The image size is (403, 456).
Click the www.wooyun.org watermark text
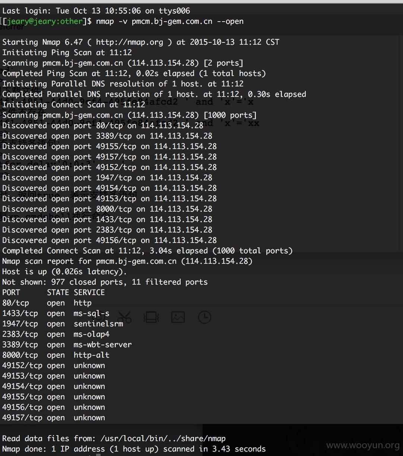(362, 445)
